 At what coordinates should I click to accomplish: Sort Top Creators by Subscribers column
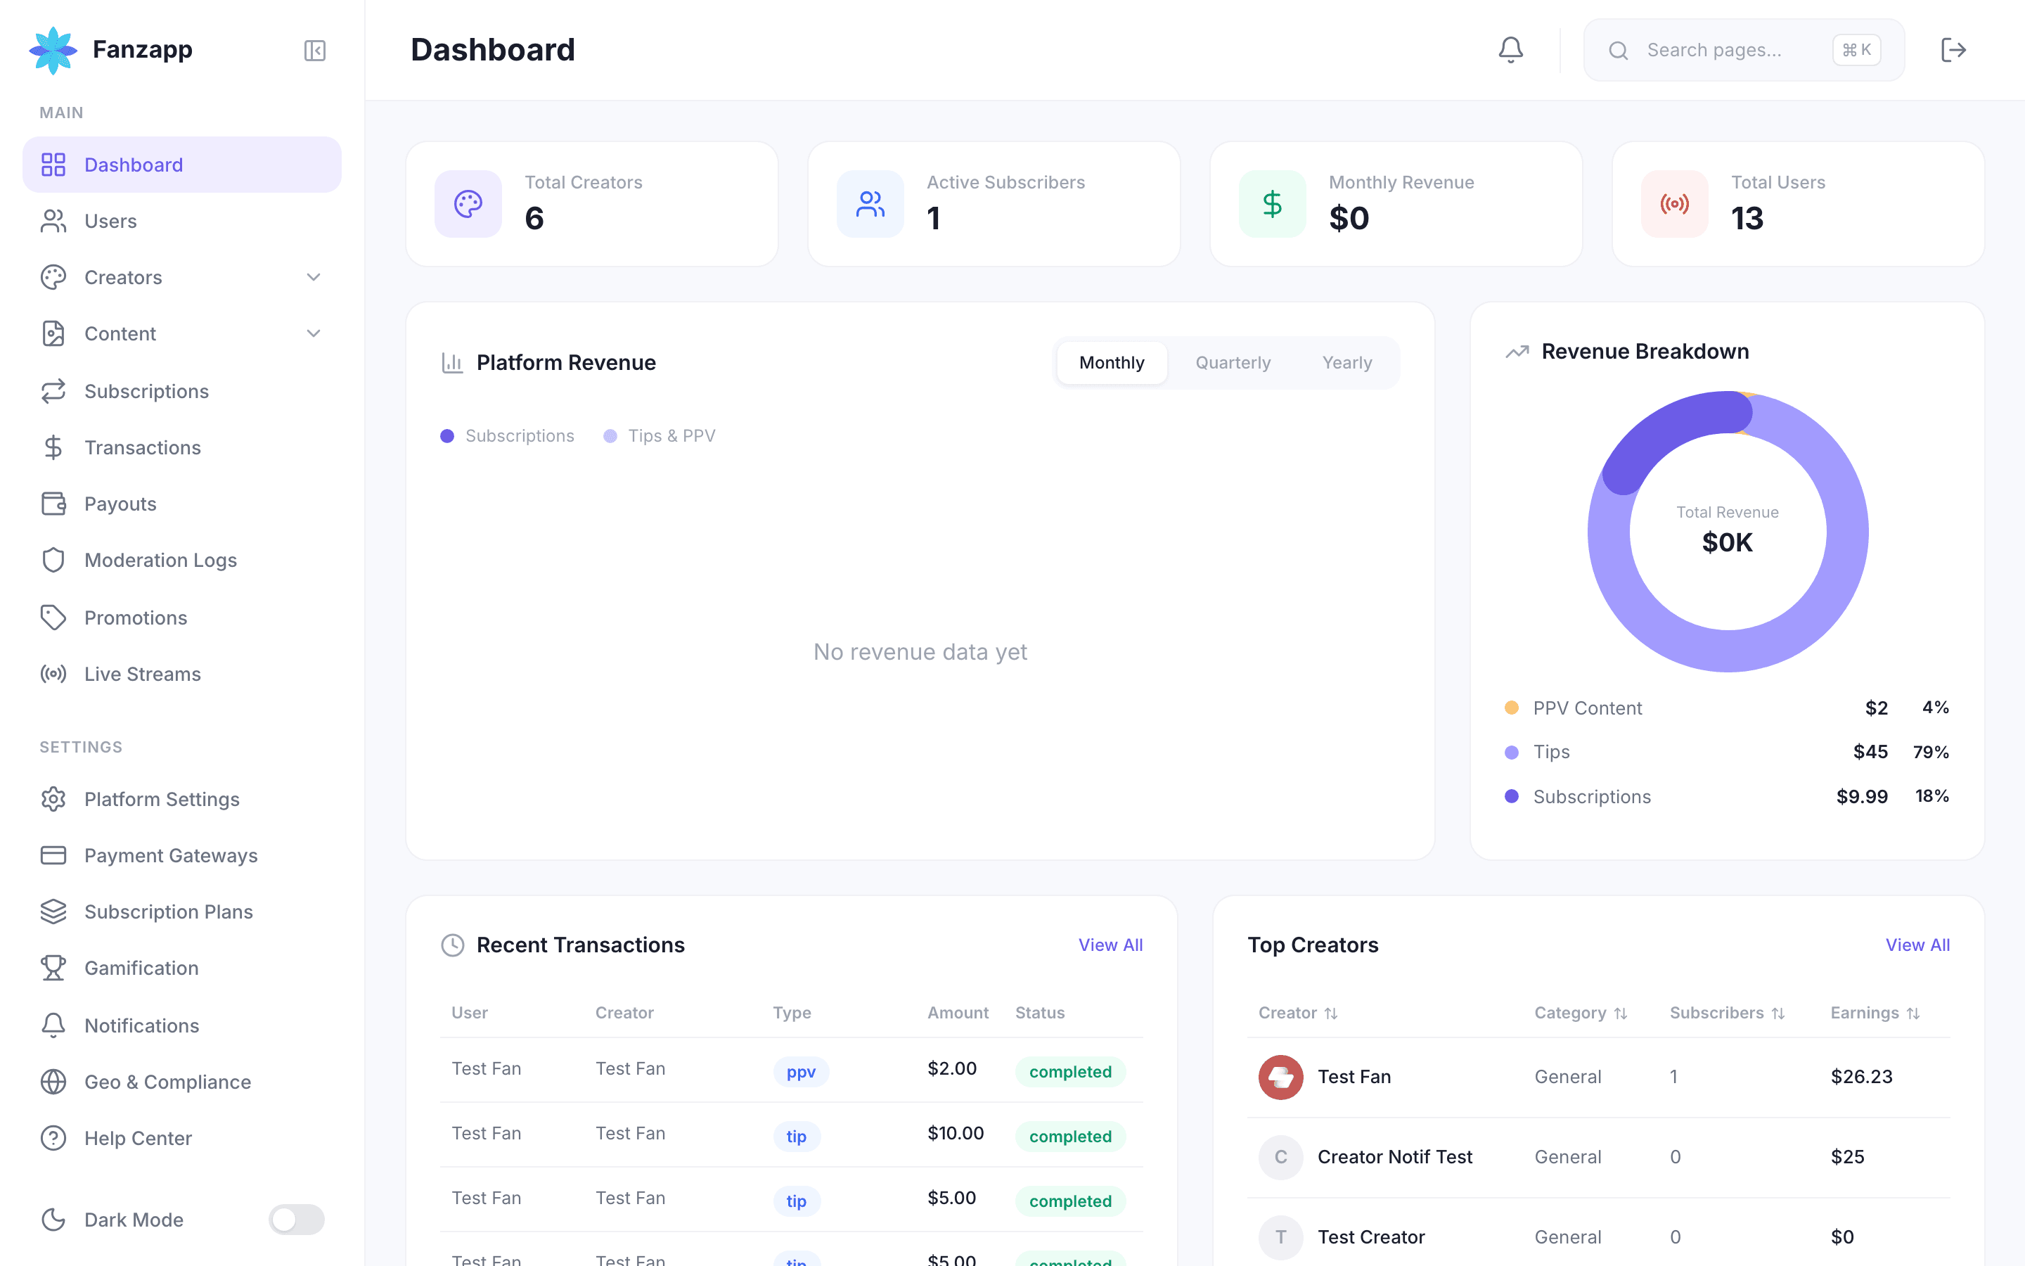coord(1727,1013)
